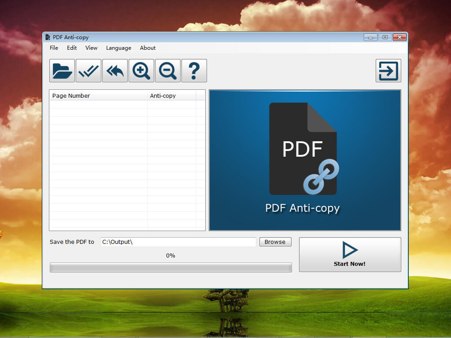Zoom out using the magnifier minus icon
The width and height of the screenshot is (451, 338).
coord(168,71)
